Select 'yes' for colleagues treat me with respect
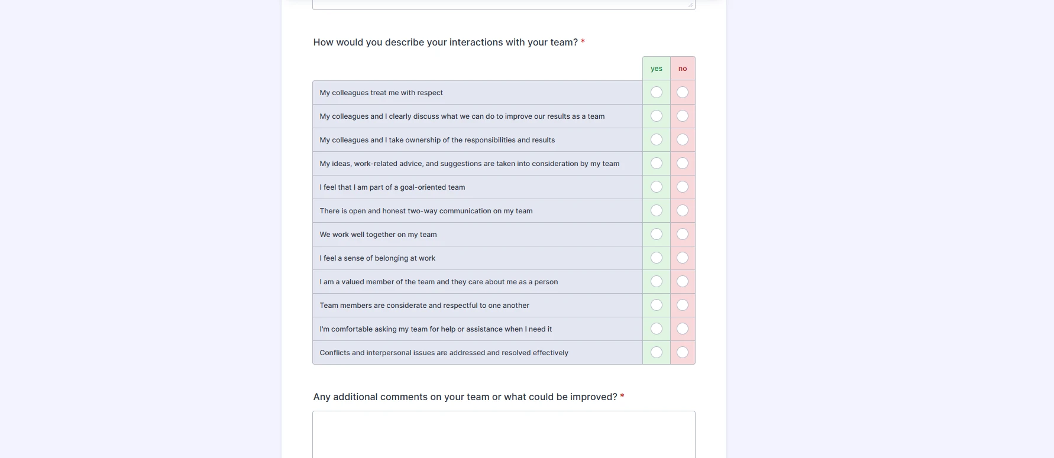 656,92
